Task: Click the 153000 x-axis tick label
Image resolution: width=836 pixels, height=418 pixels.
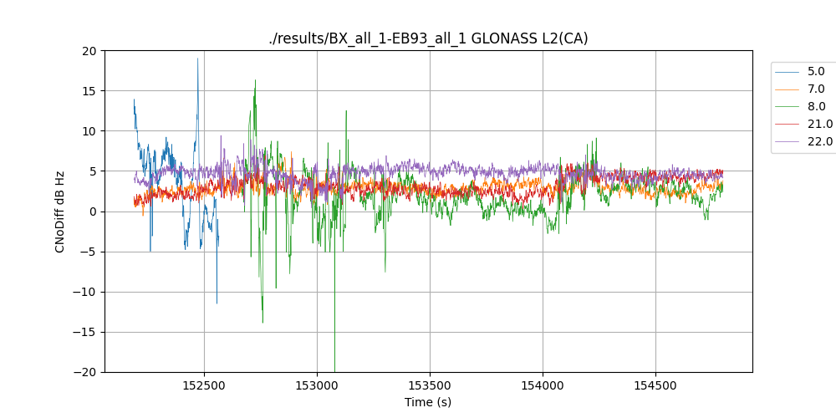Action: [317, 385]
